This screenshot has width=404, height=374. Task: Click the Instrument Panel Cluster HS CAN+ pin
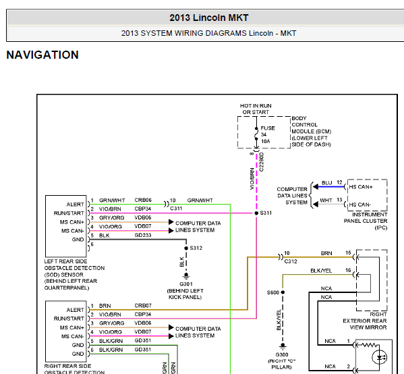point(360,187)
